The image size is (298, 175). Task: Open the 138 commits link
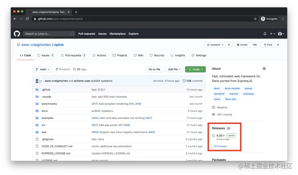pos(192,81)
